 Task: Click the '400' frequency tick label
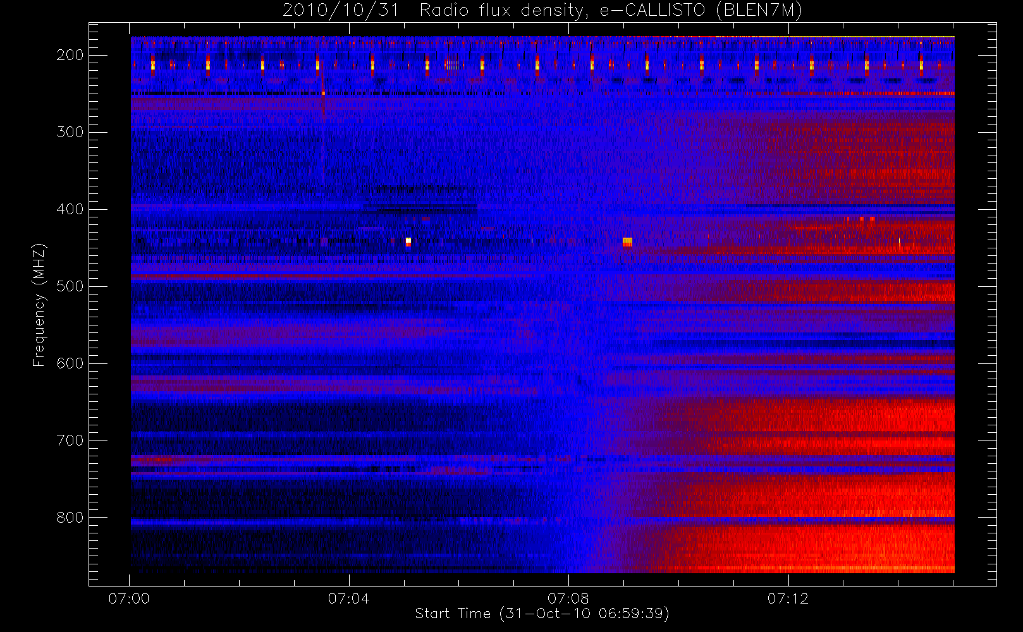70,209
